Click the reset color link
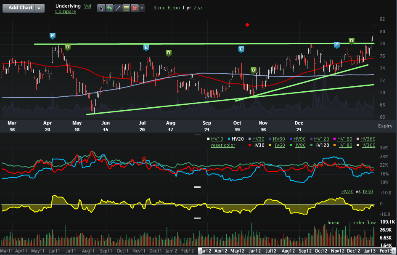 223,145
